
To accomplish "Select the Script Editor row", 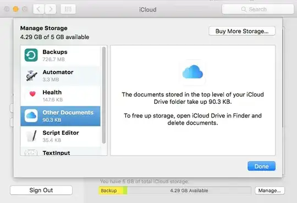I will [61, 136].
